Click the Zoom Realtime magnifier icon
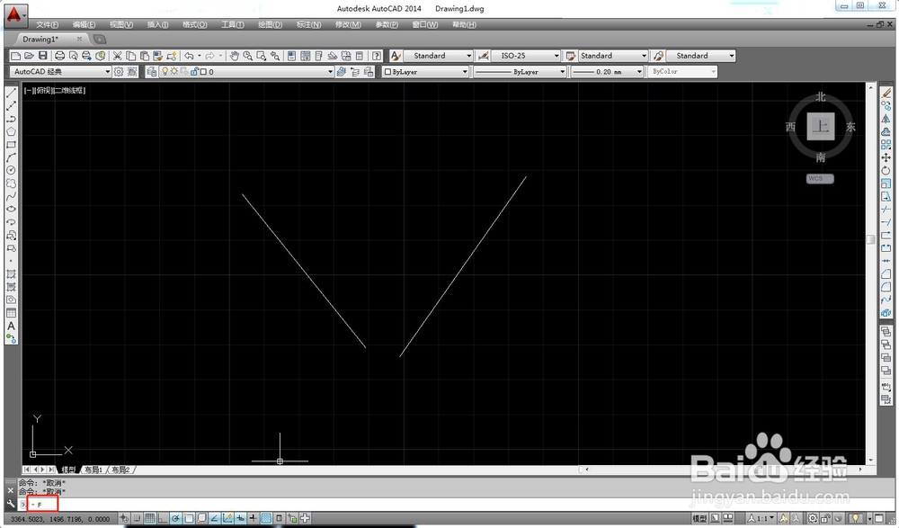 248,56
